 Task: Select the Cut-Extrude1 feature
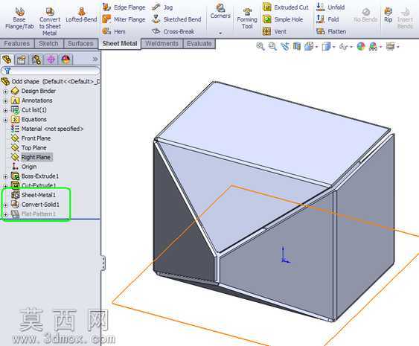pyautogui.click(x=33, y=185)
